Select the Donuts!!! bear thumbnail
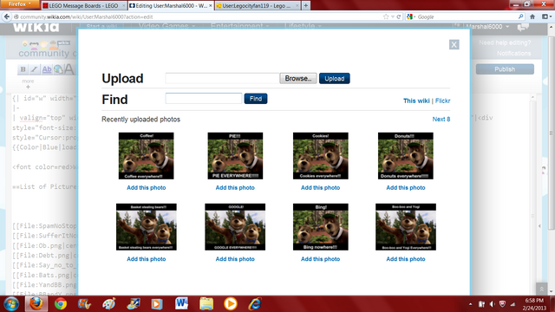The width and height of the screenshot is (555, 312). [x=406, y=156]
